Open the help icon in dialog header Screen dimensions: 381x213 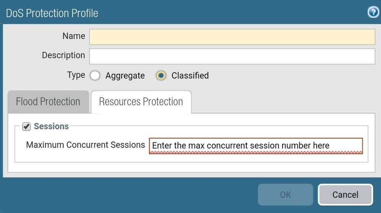click(373, 13)
